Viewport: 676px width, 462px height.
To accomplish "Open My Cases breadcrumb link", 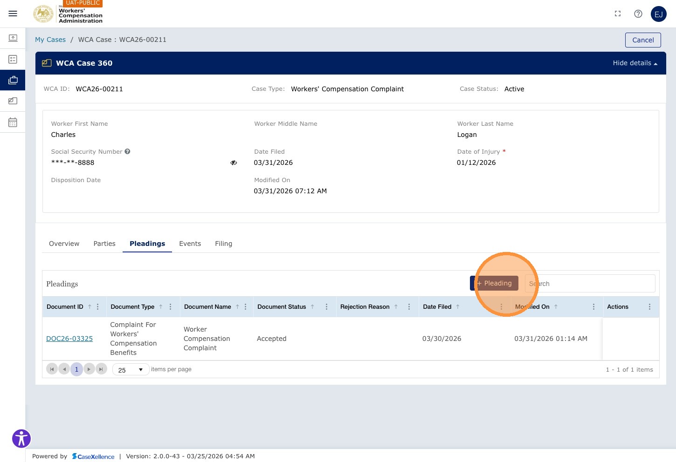I will (x=50, y=40).
